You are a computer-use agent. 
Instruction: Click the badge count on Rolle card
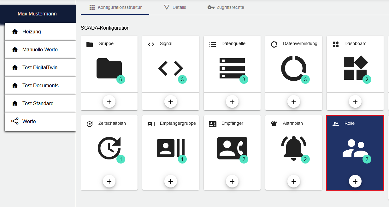coord(367,159)
